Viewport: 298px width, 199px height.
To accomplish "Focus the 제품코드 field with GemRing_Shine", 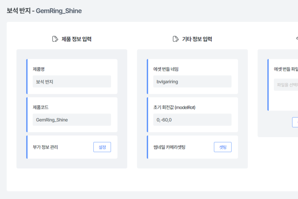I will pos(72,120).
